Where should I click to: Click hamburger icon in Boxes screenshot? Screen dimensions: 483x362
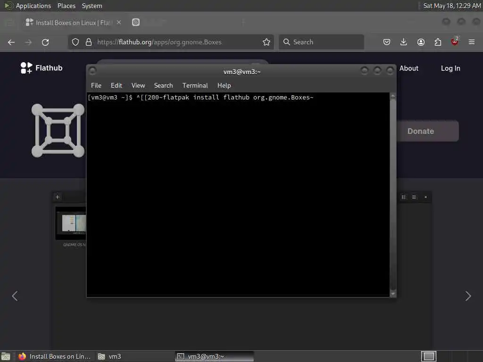(x=414, y=197)
